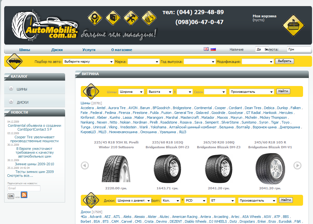Click the tire search diamond icon
Screen dimensions: 313x224
point(91,91)
